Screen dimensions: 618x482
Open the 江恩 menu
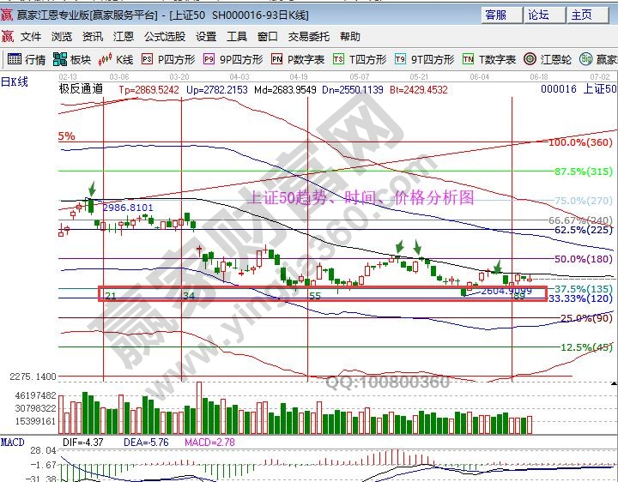tap(124, 37)
